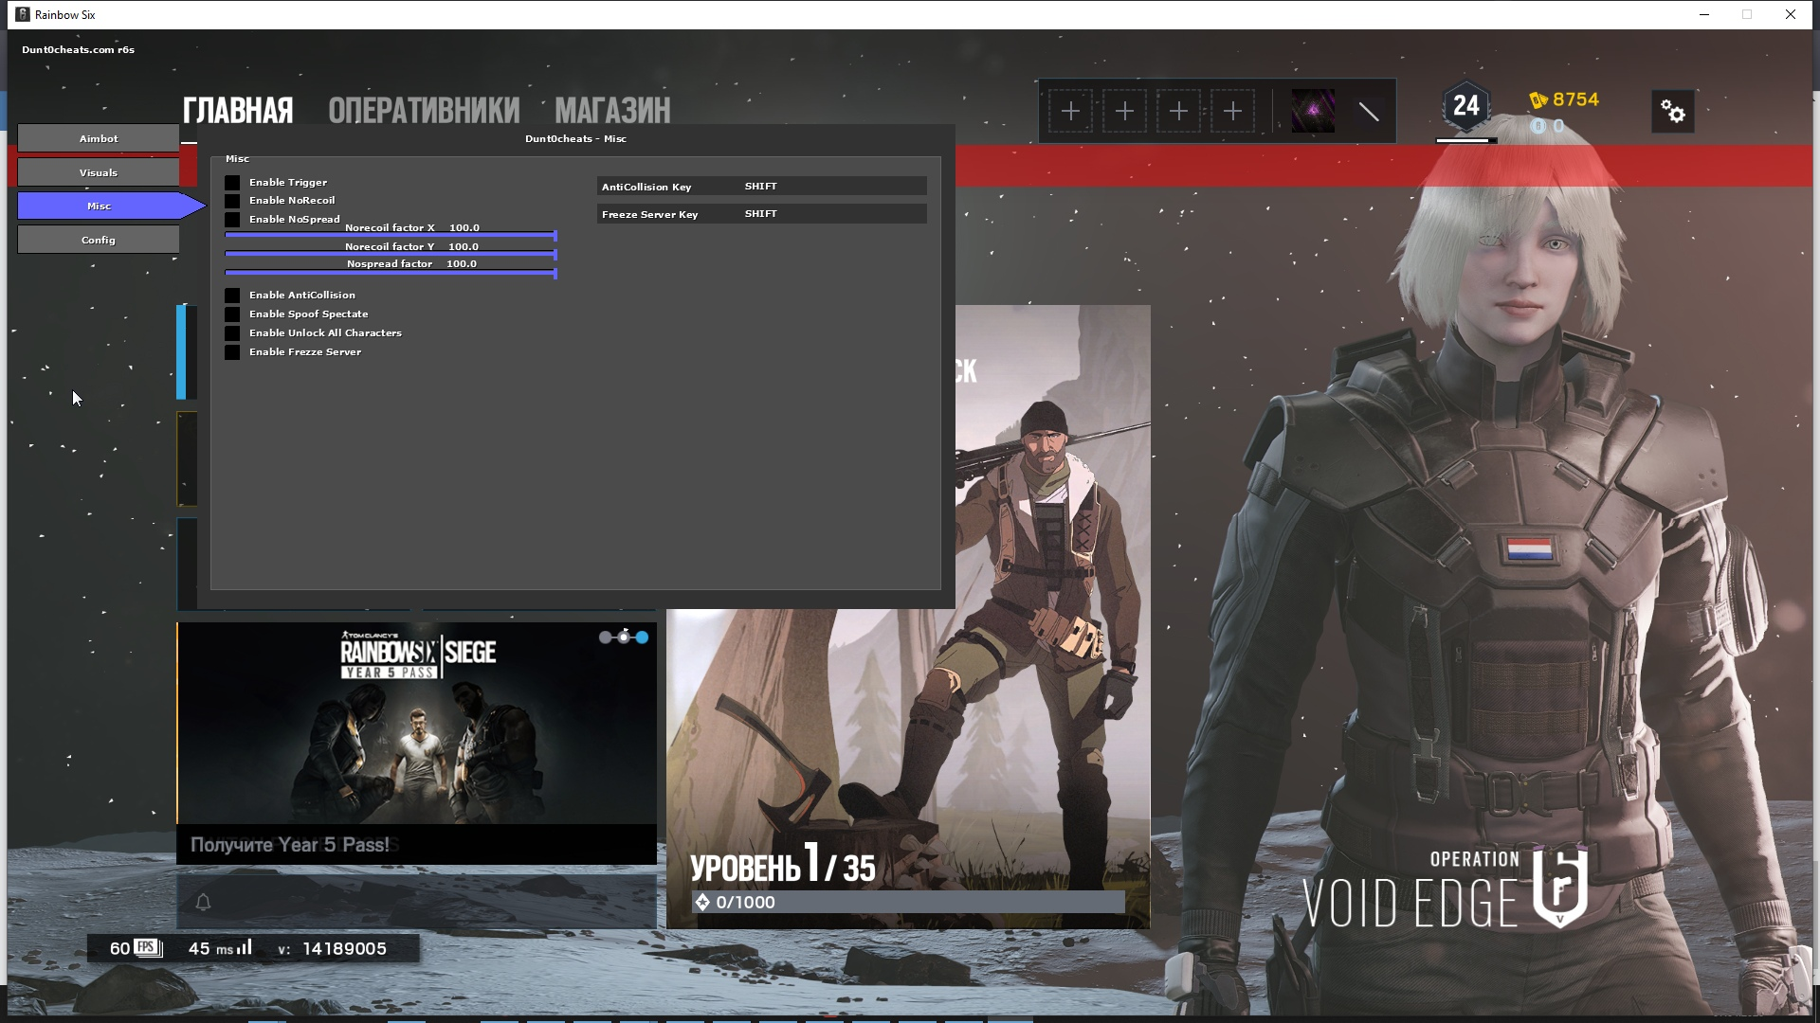Click УРОВЕНЬ 1 / 35 text
This screenshot has height=1023, width=1820.
(782, 865)
